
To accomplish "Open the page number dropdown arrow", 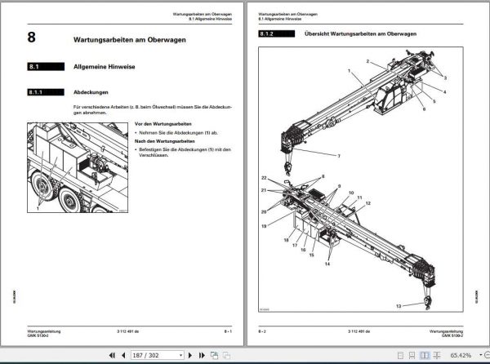I will click(x=180, y=355).
